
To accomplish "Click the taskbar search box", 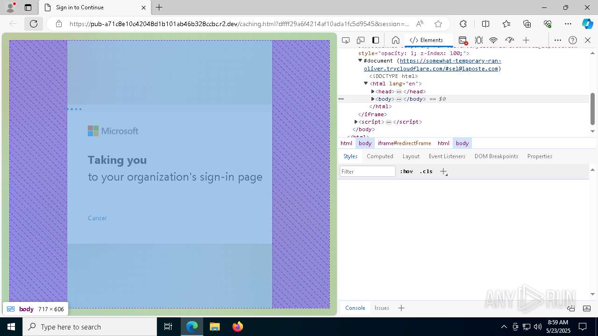I will click(90, 327).
